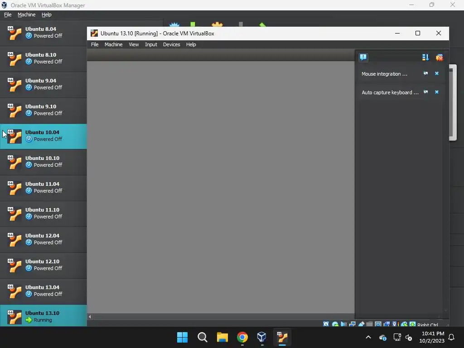Open Help menu in Ubuntu 13.10 window
Screen dimensions: 464x348
coord(191,44)
